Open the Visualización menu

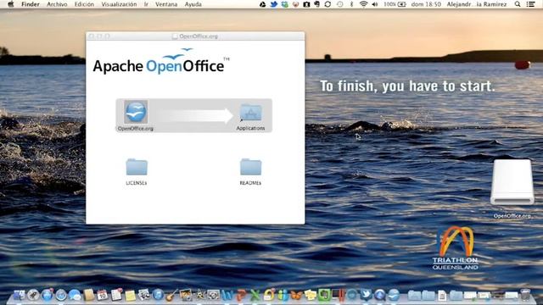(x=119, y=4)
